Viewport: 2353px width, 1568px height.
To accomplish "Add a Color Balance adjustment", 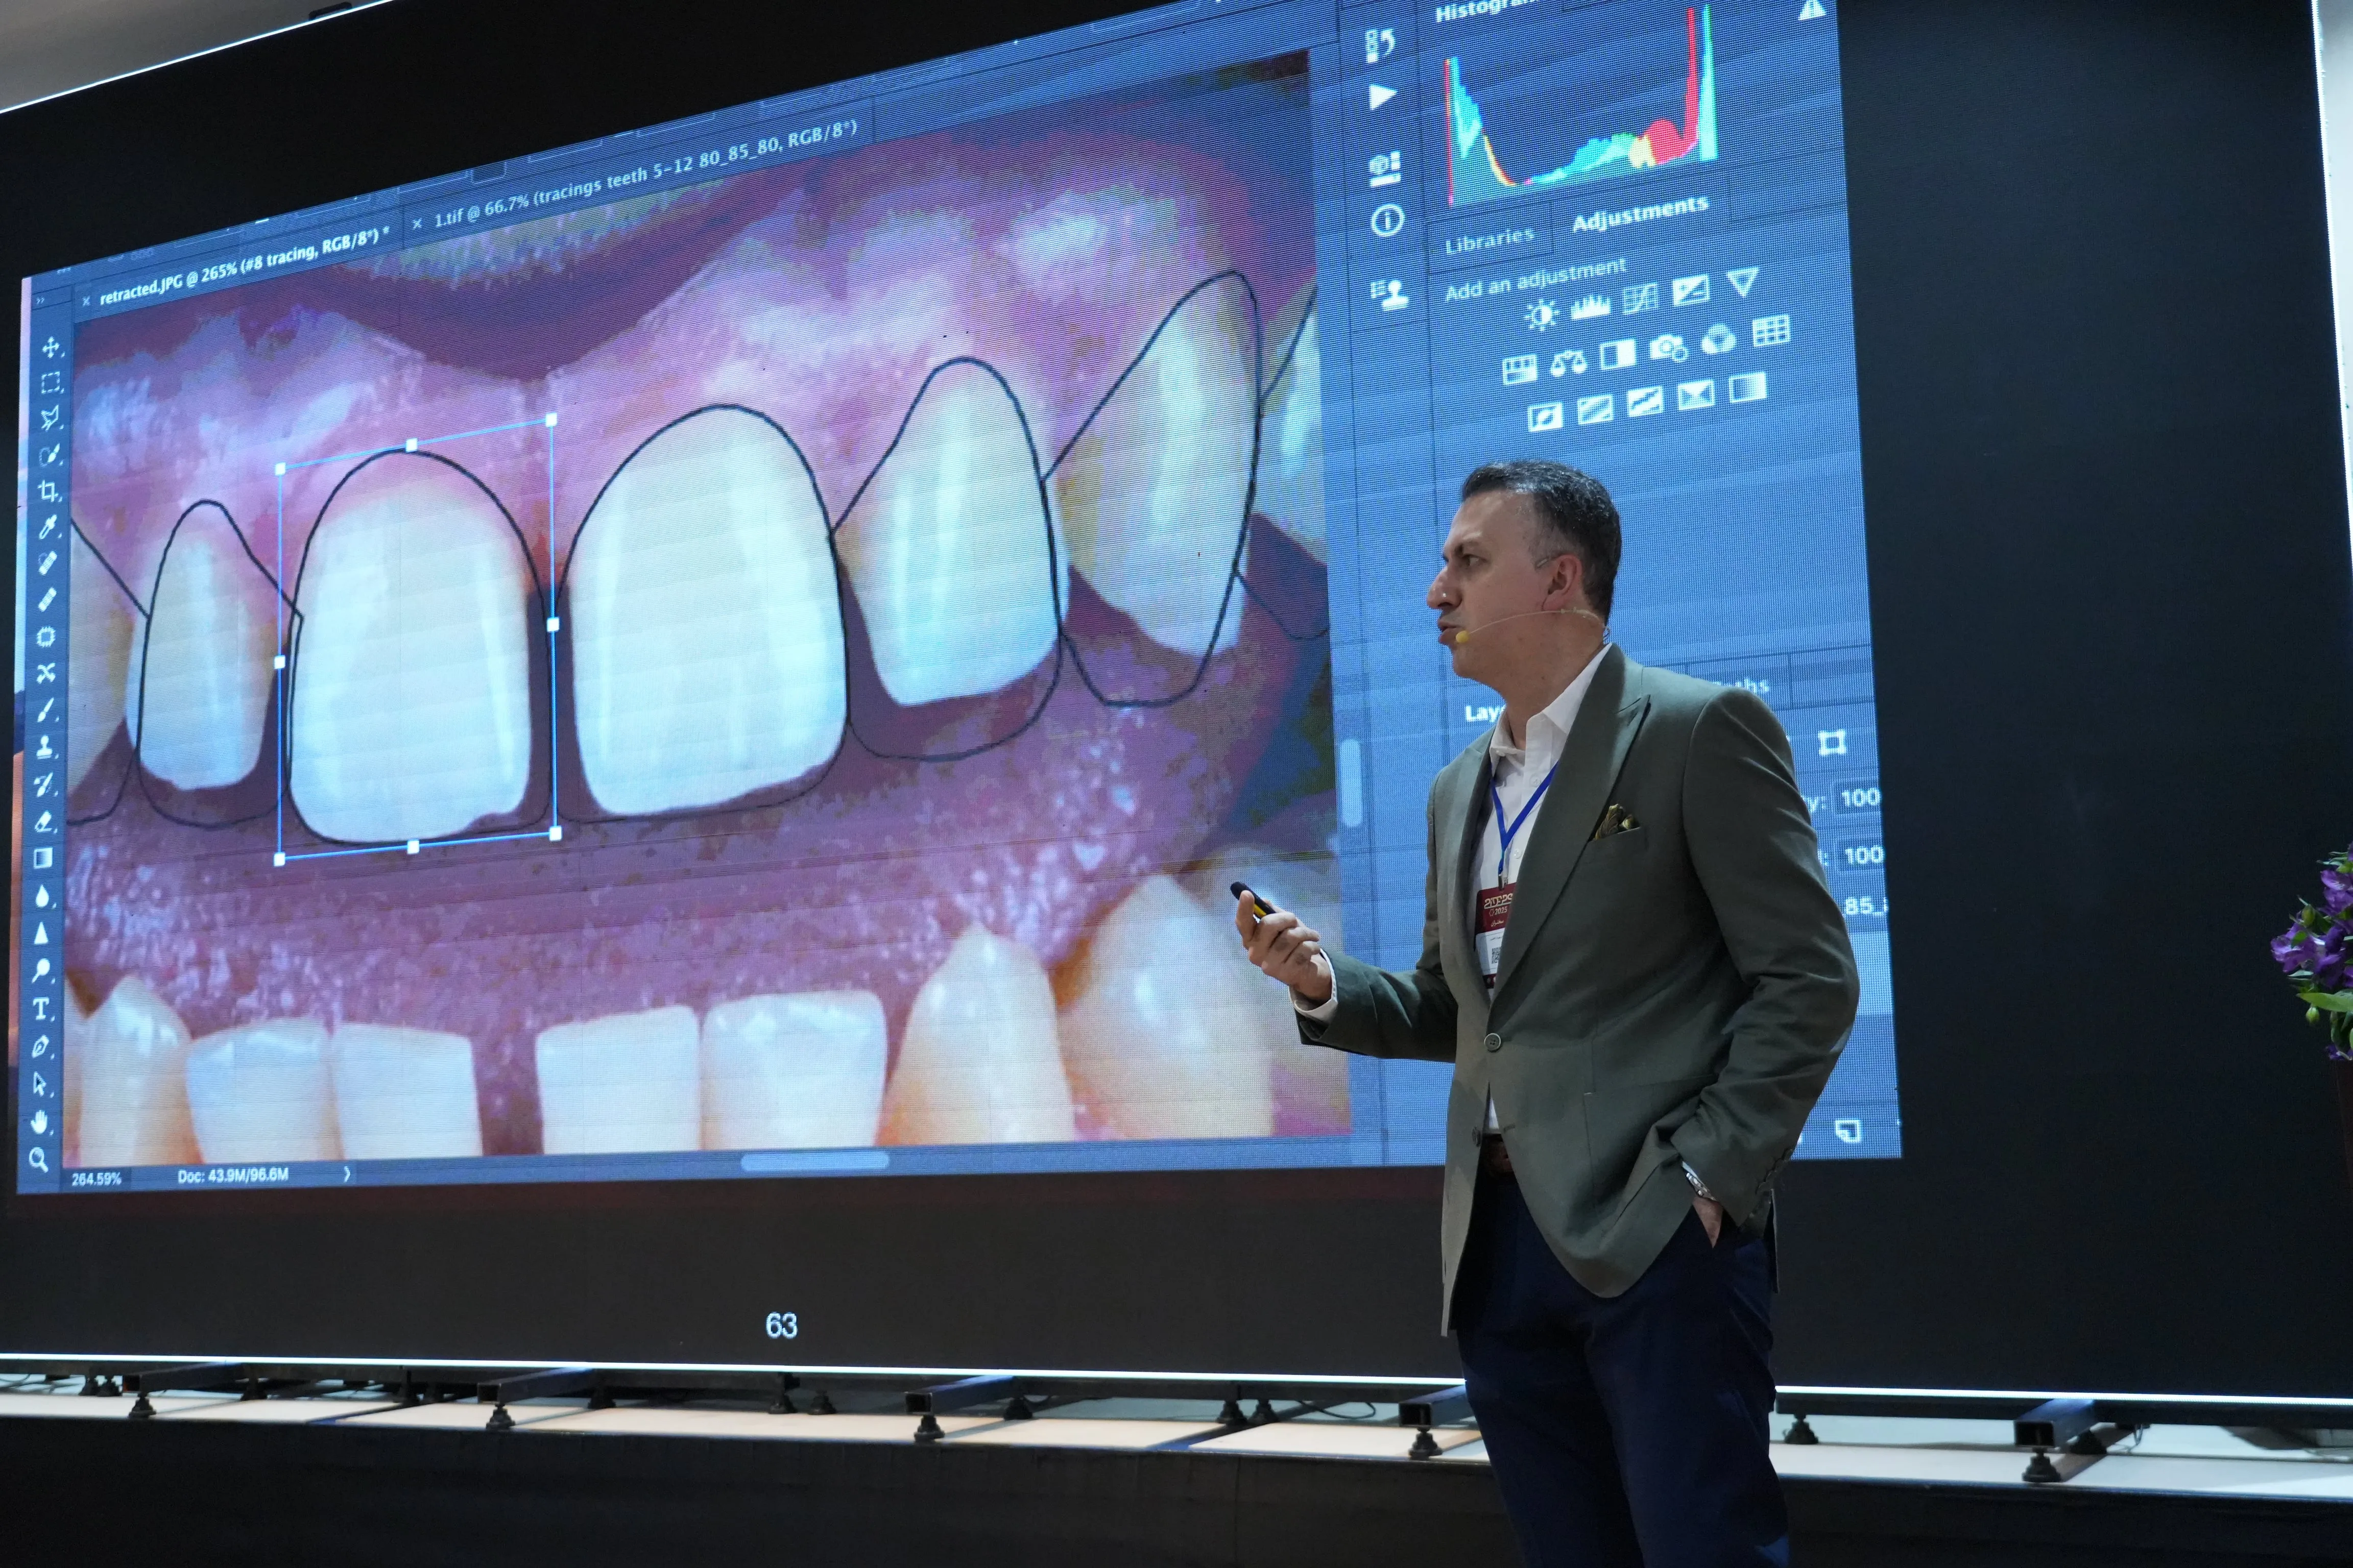I will click(x=1569, y=362).
